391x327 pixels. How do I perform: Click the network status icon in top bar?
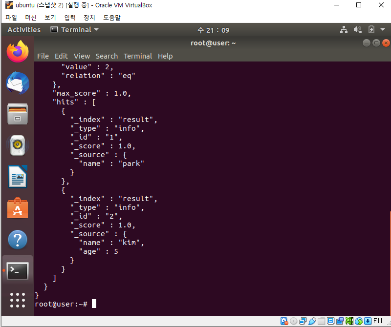344,30
